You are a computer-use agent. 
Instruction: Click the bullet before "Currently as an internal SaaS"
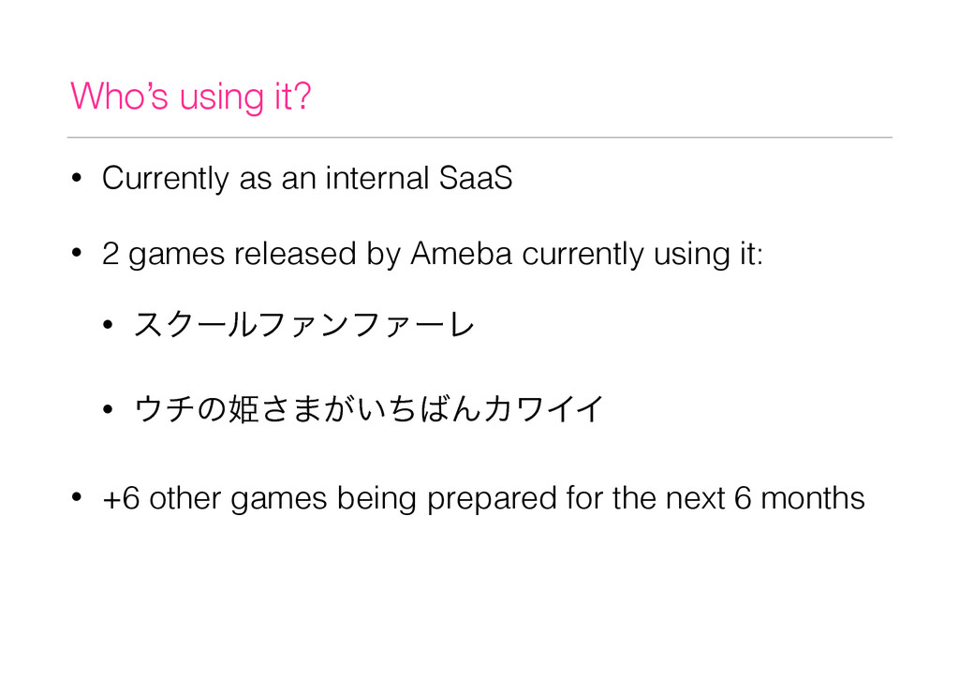77,179
